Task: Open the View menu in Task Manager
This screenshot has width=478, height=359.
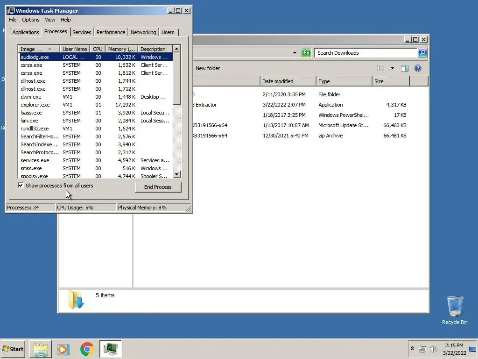Action: pyautogui.click(x=50, y=20)
